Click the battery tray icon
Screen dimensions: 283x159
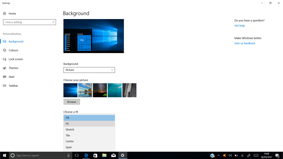tap(236, 155)
